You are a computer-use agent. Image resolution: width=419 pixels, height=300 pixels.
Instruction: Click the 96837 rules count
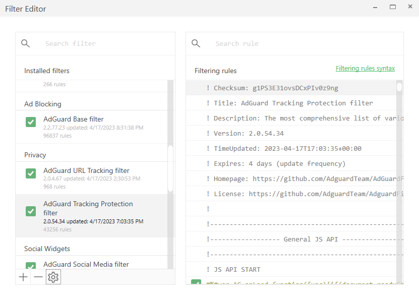coord(57,136)
